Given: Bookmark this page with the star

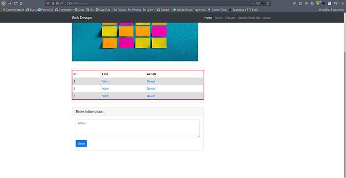Looking at the screenshot, I should pyautogui.click(x=268, y=3).
